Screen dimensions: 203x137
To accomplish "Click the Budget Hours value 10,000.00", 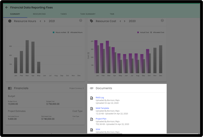I will pos(13,104).
